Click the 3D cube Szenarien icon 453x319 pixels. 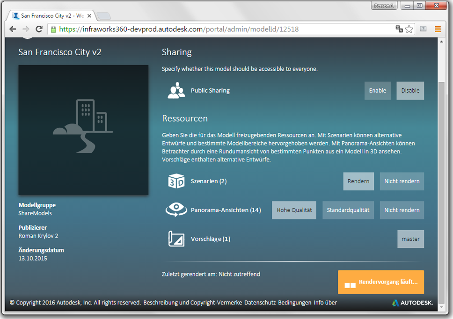coord(176,181)
